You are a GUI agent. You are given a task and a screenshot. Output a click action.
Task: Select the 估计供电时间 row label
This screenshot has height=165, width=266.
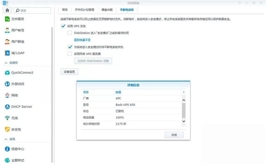(91, 124)
